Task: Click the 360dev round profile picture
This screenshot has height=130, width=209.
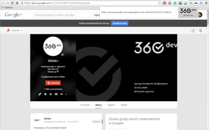Action: pyautogui.click(x=53, y=46)
